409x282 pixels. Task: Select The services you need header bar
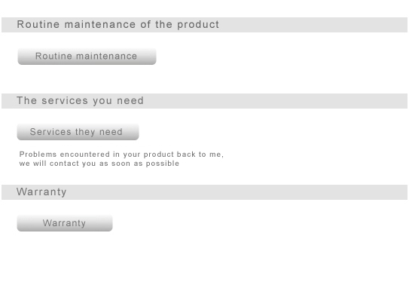tap(205, 101)
